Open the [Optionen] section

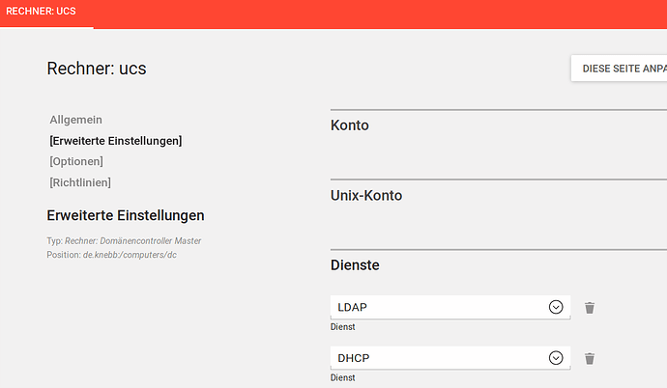coord(76,162)
